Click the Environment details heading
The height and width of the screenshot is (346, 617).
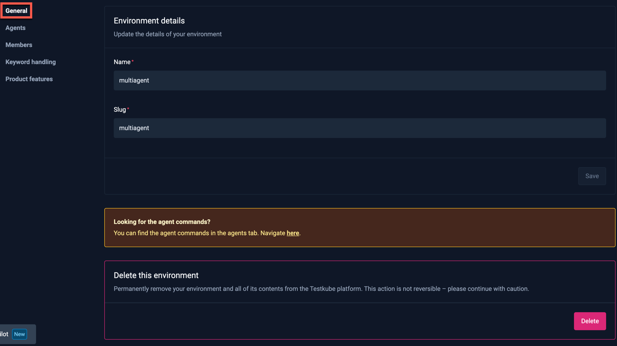pyautogui.click(x=149, y=20)
